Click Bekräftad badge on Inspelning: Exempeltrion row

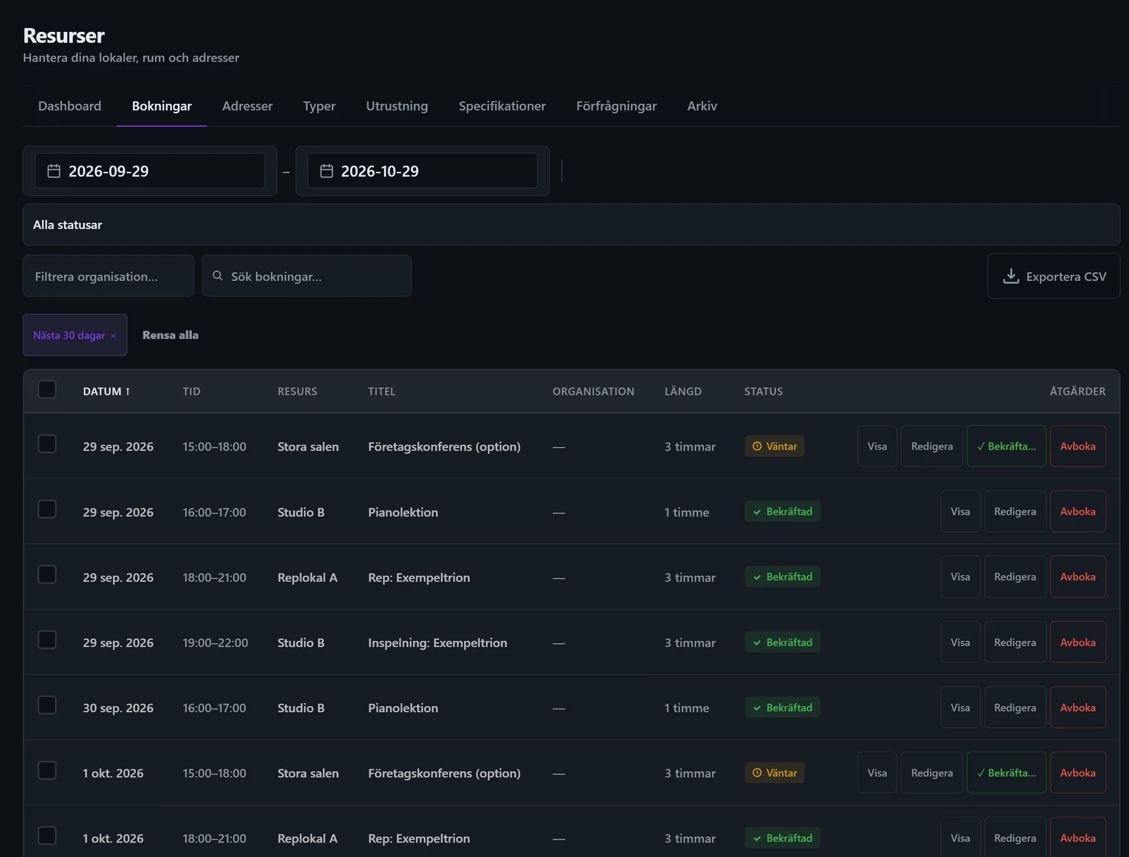(x=783, y=643)
